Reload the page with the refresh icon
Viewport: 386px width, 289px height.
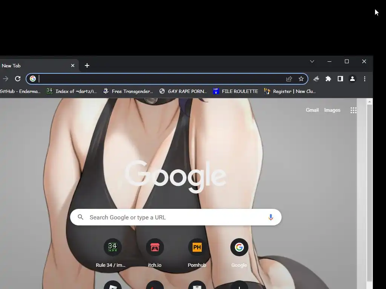pos(18,79)
